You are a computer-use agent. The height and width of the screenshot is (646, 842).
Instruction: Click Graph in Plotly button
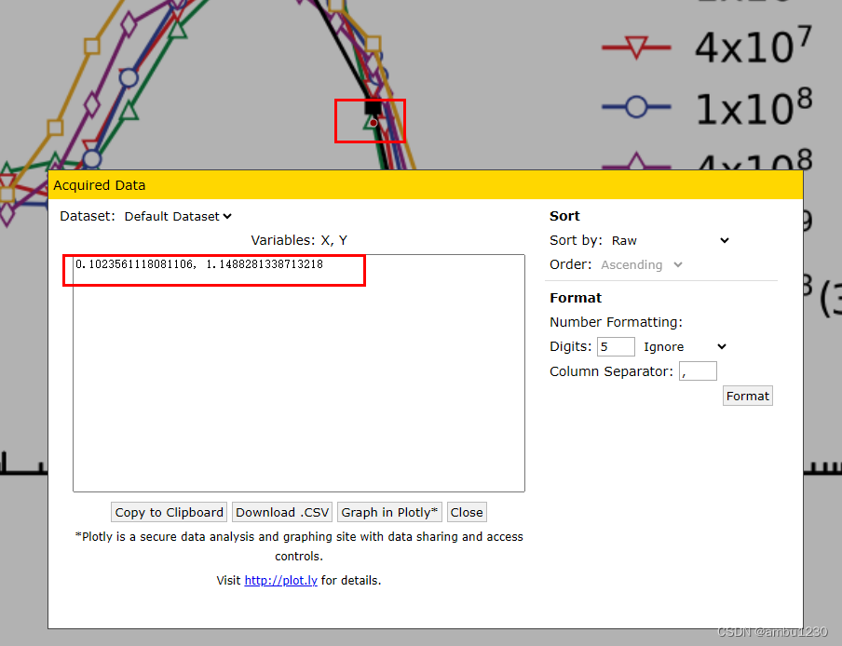point(389,512)
